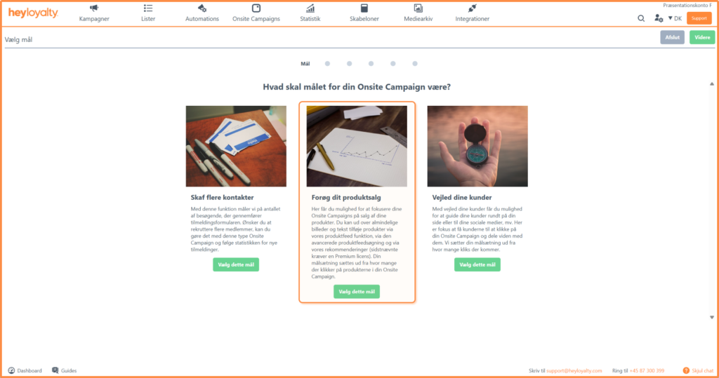Click the search magnifier icon

click(641, 18)
